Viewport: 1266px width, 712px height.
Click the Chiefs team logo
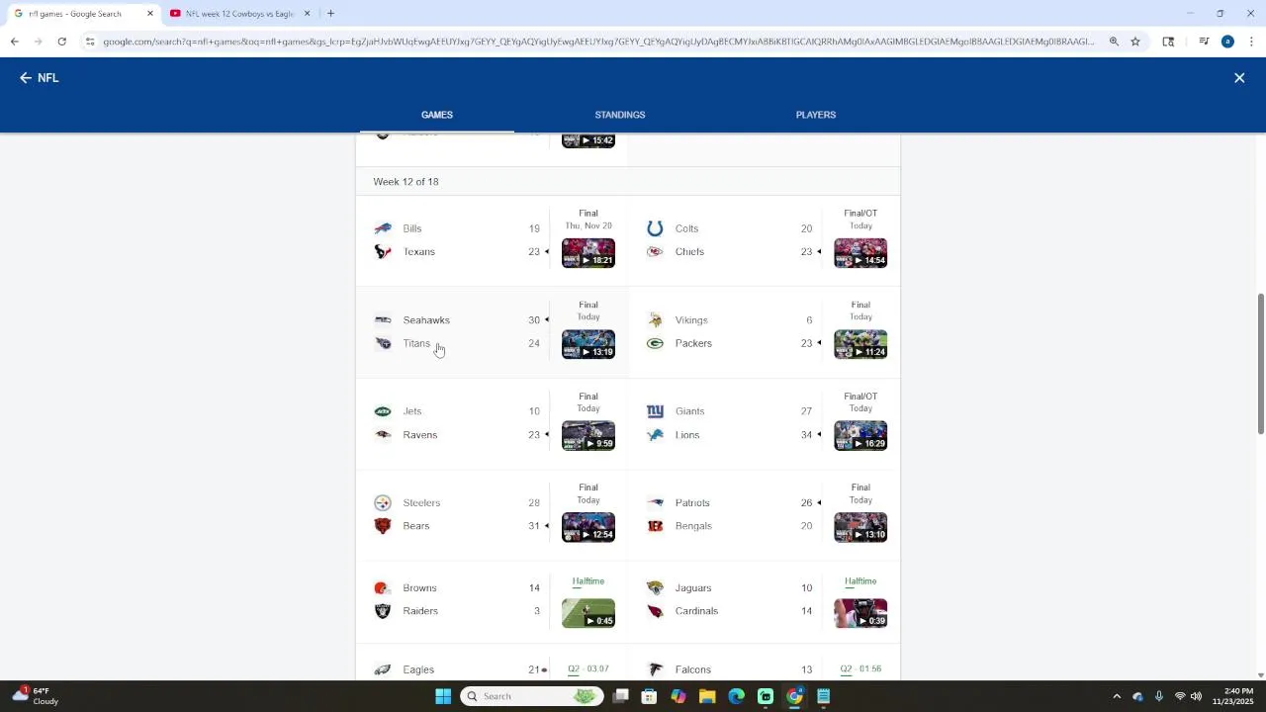pos(655,252)
